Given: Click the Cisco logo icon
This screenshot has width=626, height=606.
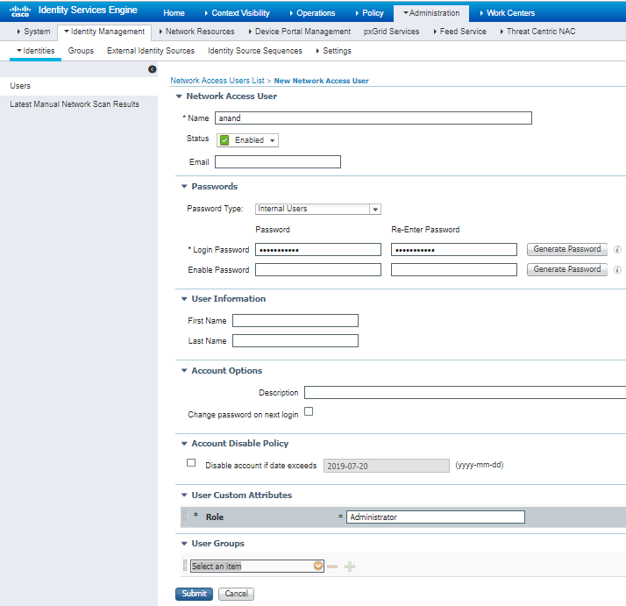Looking at the screenshot, I should (20, 11).
